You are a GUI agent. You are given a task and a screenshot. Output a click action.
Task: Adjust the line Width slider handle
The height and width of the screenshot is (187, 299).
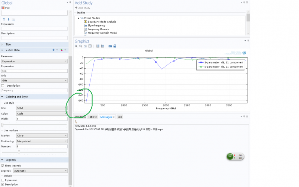[x=2, y=125]
